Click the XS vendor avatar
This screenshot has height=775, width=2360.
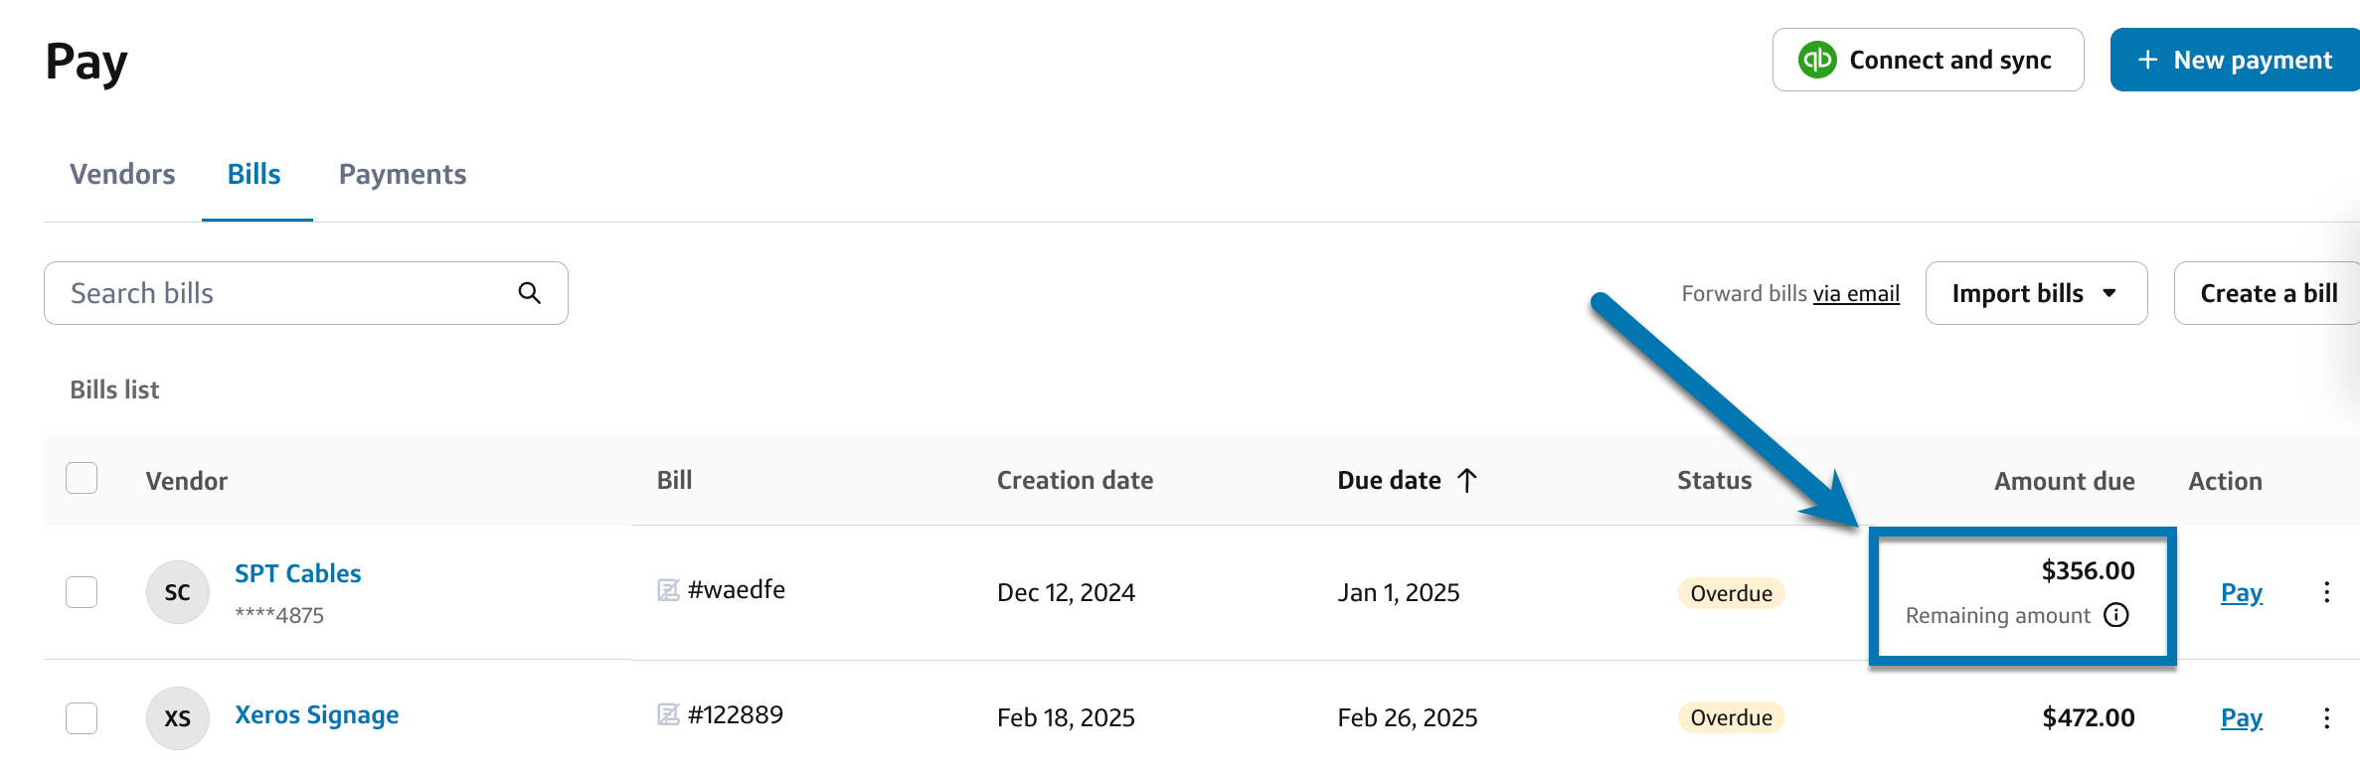pyautogui.click(x=178, y=717)
